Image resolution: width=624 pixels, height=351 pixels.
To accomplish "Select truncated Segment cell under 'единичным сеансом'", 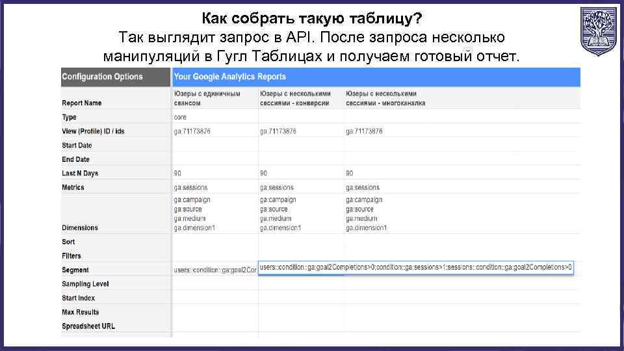I will pos(215,270).
